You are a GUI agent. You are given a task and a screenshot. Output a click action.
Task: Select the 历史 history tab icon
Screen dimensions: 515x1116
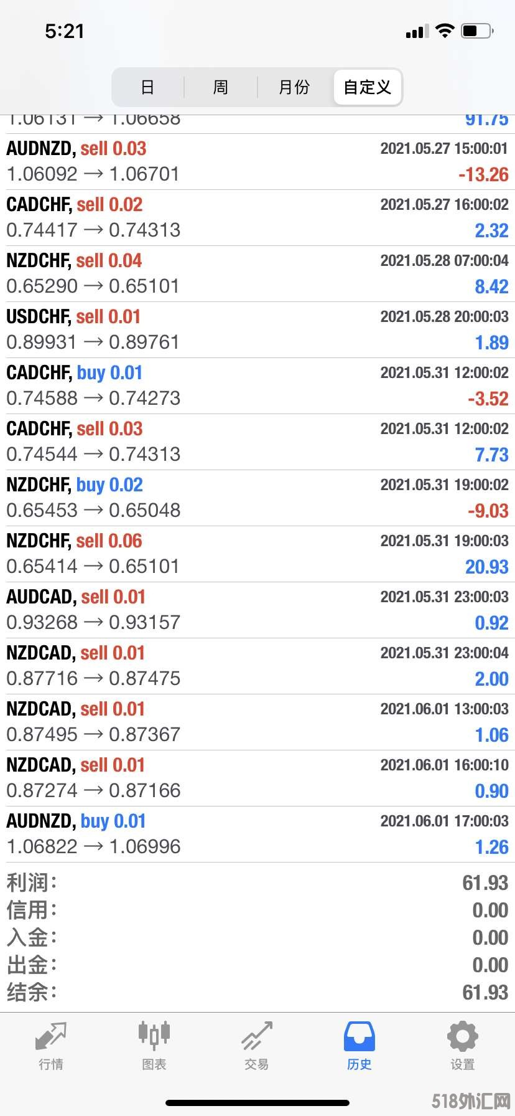point(360,1036)
